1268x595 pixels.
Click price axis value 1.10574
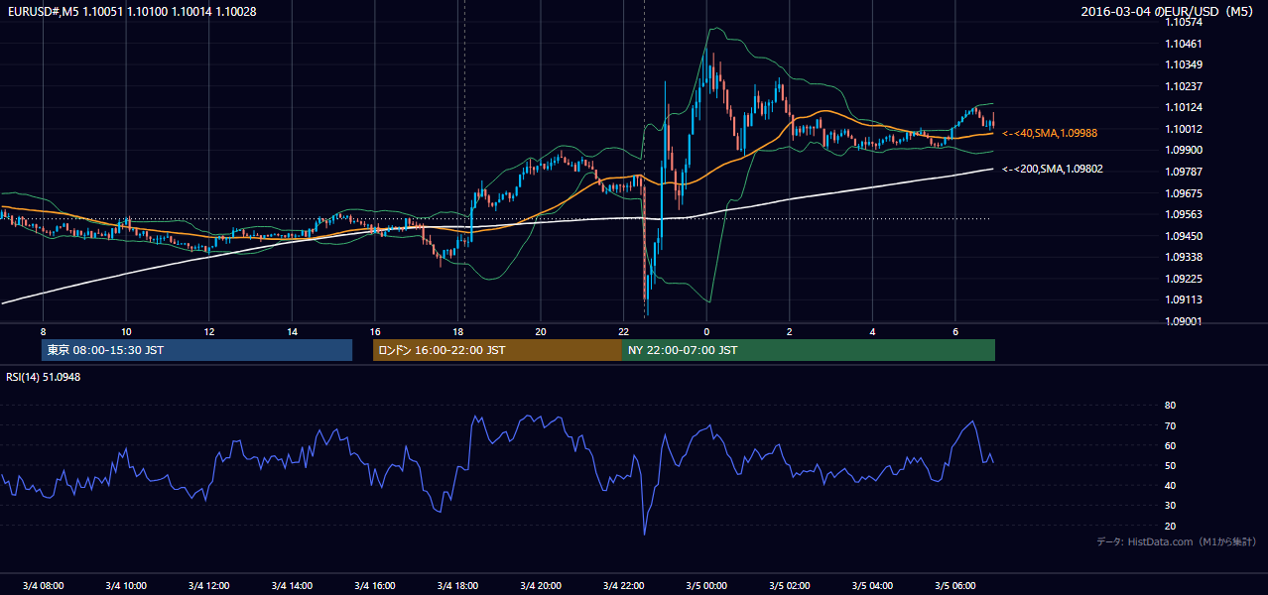pyautogui.click(x=1183, y=22)
